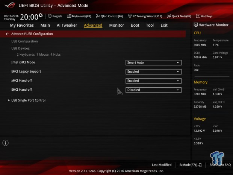233x175 pixels.
Task: Click BCLK value 100.0 MHz
Action: 200,57
